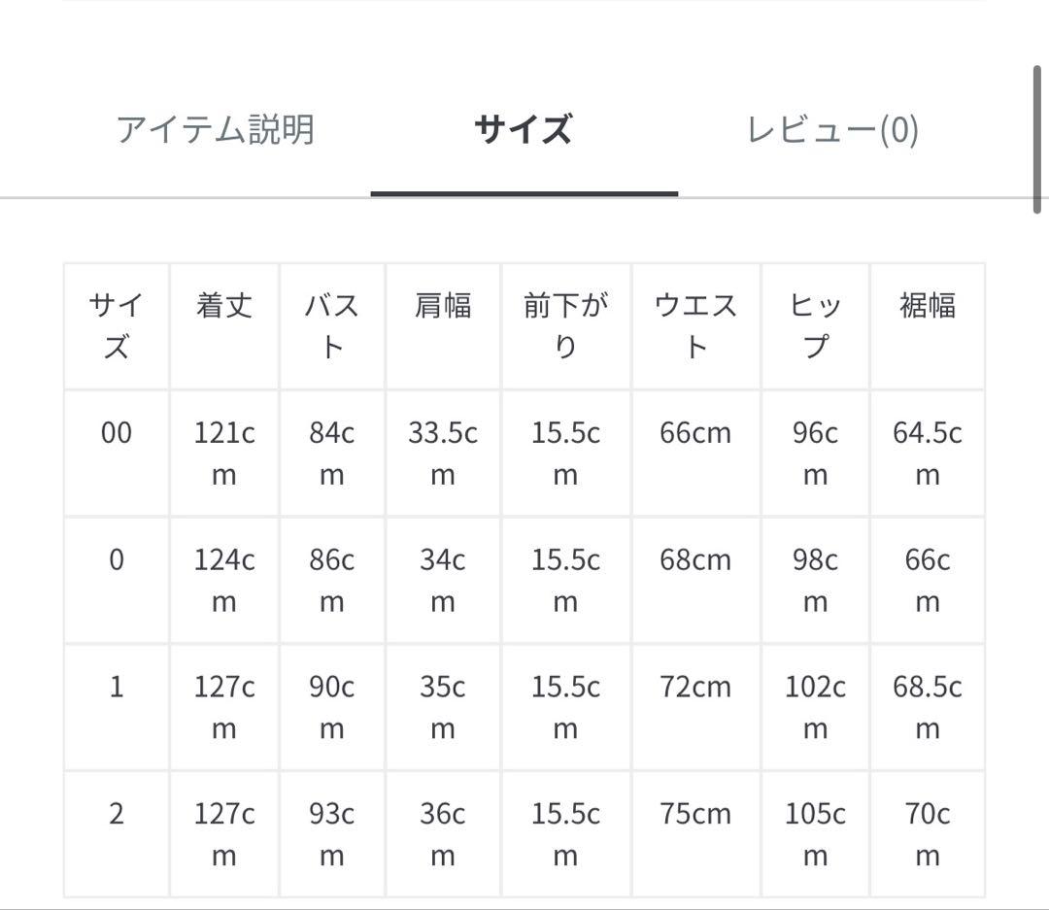The width and height of the screenshot is (1049, 910).
Task: Click the サイズ column header
Action: tap(116, 324)
